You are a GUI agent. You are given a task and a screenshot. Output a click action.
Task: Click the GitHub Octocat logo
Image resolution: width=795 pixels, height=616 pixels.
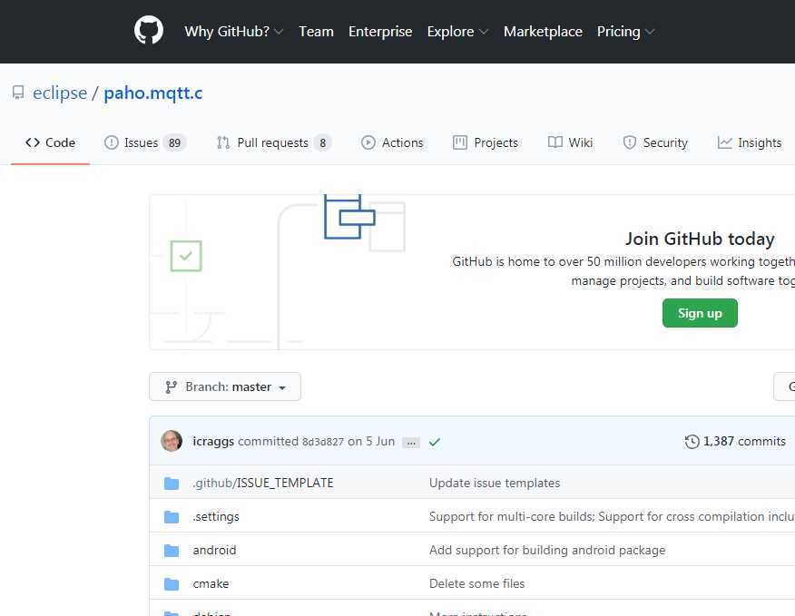[149, 30]
